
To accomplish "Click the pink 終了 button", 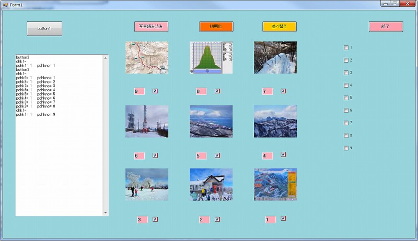I will [x=386, y=27].
